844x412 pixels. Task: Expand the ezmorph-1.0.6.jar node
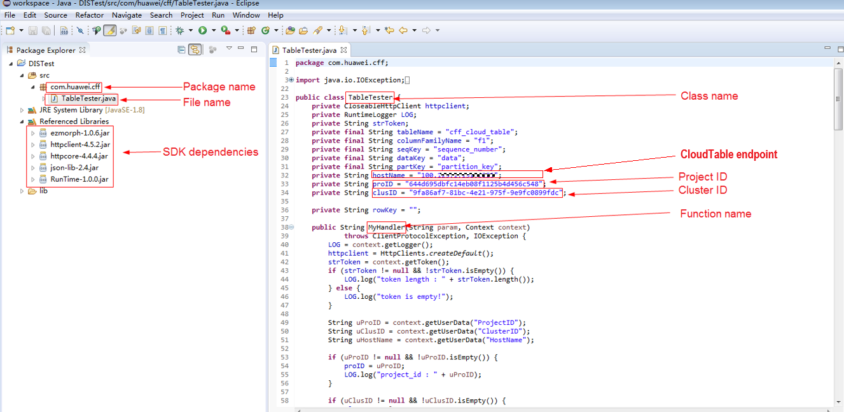(x=32, y=133)
